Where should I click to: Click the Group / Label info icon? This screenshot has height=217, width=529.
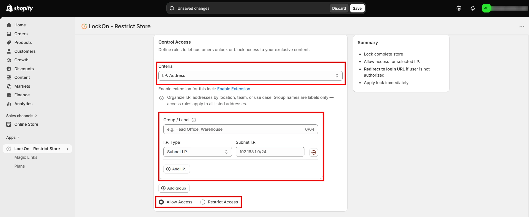click(194, 120)
